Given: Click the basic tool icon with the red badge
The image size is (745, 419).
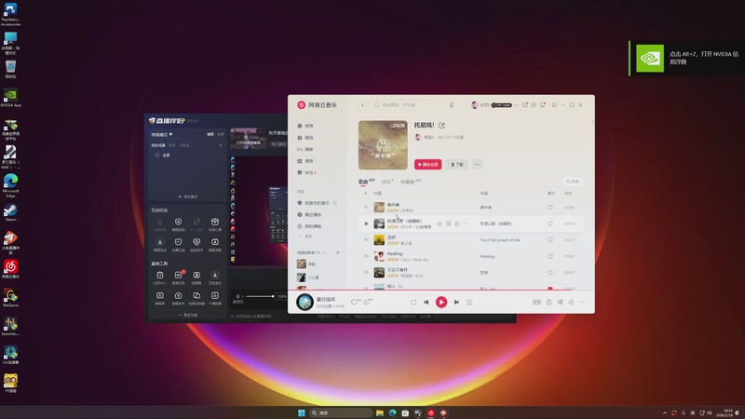Looking at the screenshot, I should pos(178,275).
